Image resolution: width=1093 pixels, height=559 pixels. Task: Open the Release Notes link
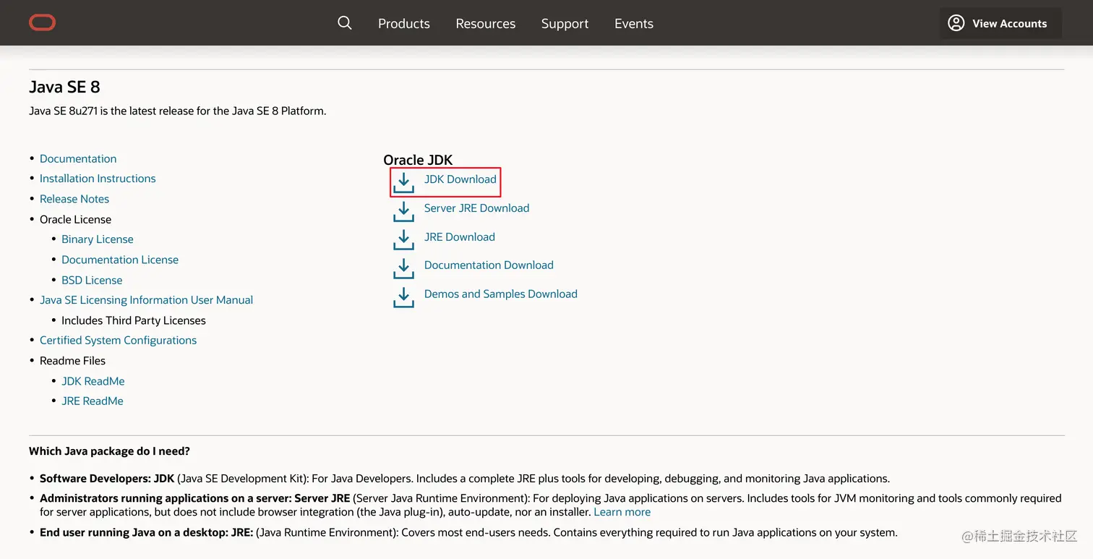(x=74, y=199)
